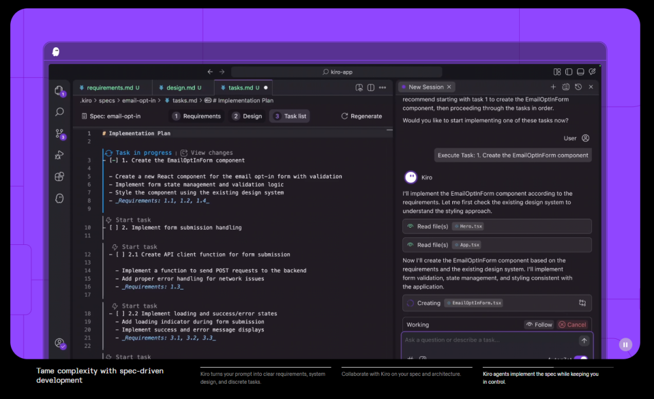Split the editor with the split icon
Viewport: 654px width, 399px height.
(x=371, y=87)
